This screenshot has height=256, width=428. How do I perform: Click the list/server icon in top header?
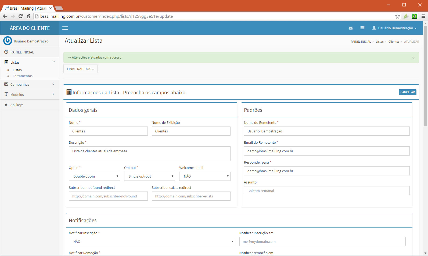pos(362,28)
